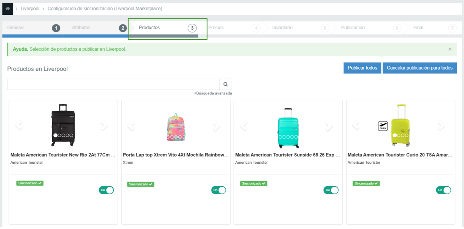Click Cancelar publicación para todos

(x=420, y=68)
